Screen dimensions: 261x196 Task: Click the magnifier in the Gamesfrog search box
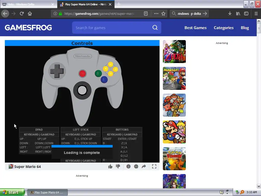tap(155, 28)
